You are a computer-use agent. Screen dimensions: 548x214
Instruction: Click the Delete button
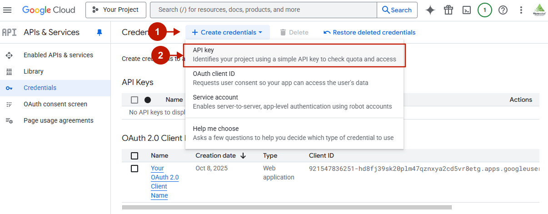[x=294, y=32]
